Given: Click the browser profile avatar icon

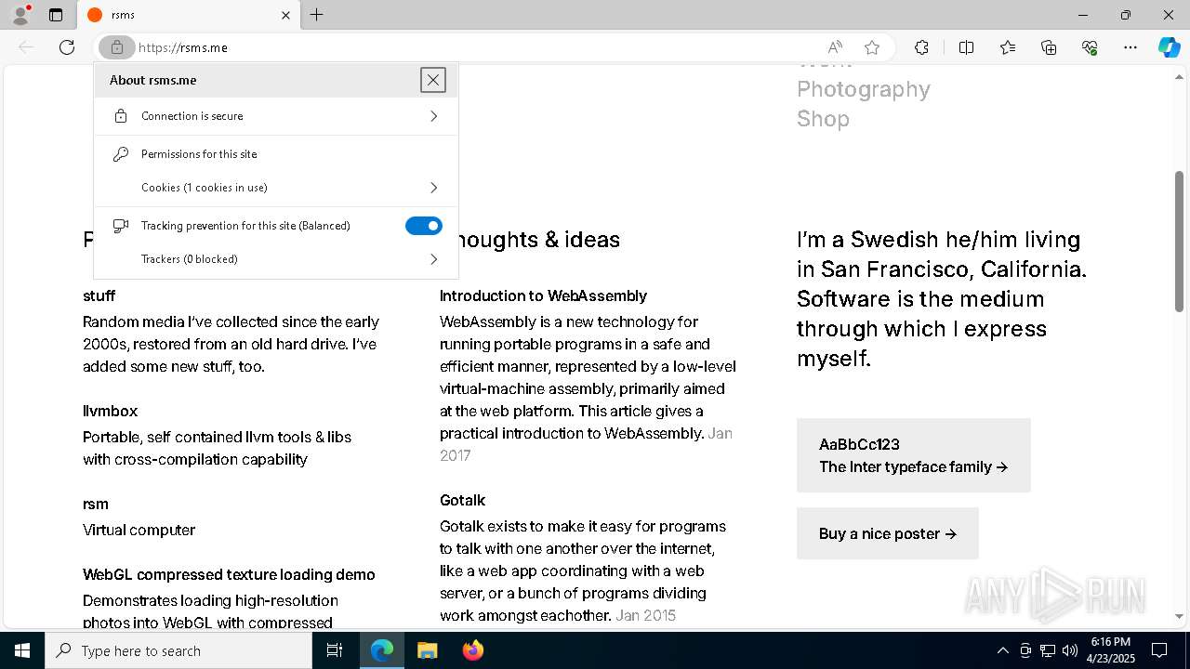Looking at the screenshot, I should coord(20,15).
